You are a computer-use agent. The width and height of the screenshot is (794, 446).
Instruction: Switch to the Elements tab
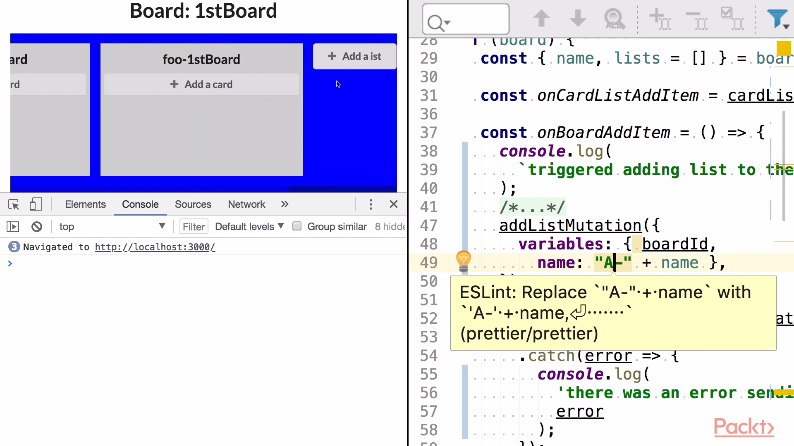point(85,204)
